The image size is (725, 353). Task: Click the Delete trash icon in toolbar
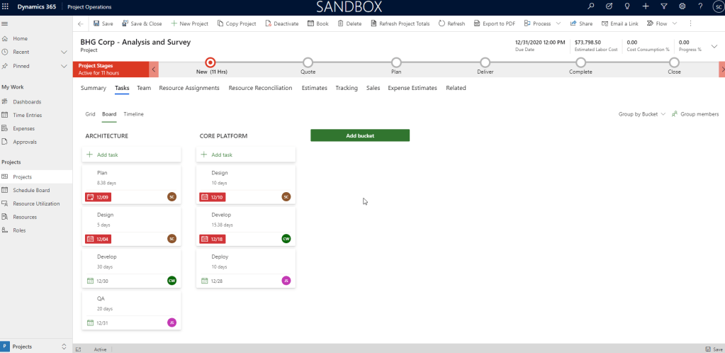coord(349,23)
